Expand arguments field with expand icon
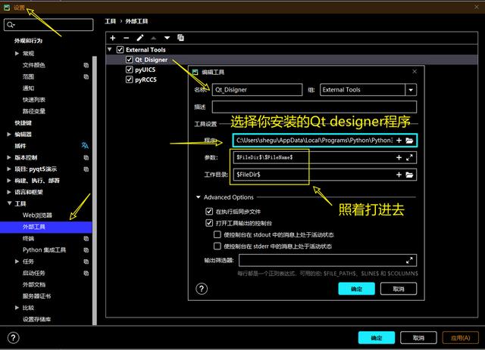This screenshot has width=485, height=350. tap(409, 158)
